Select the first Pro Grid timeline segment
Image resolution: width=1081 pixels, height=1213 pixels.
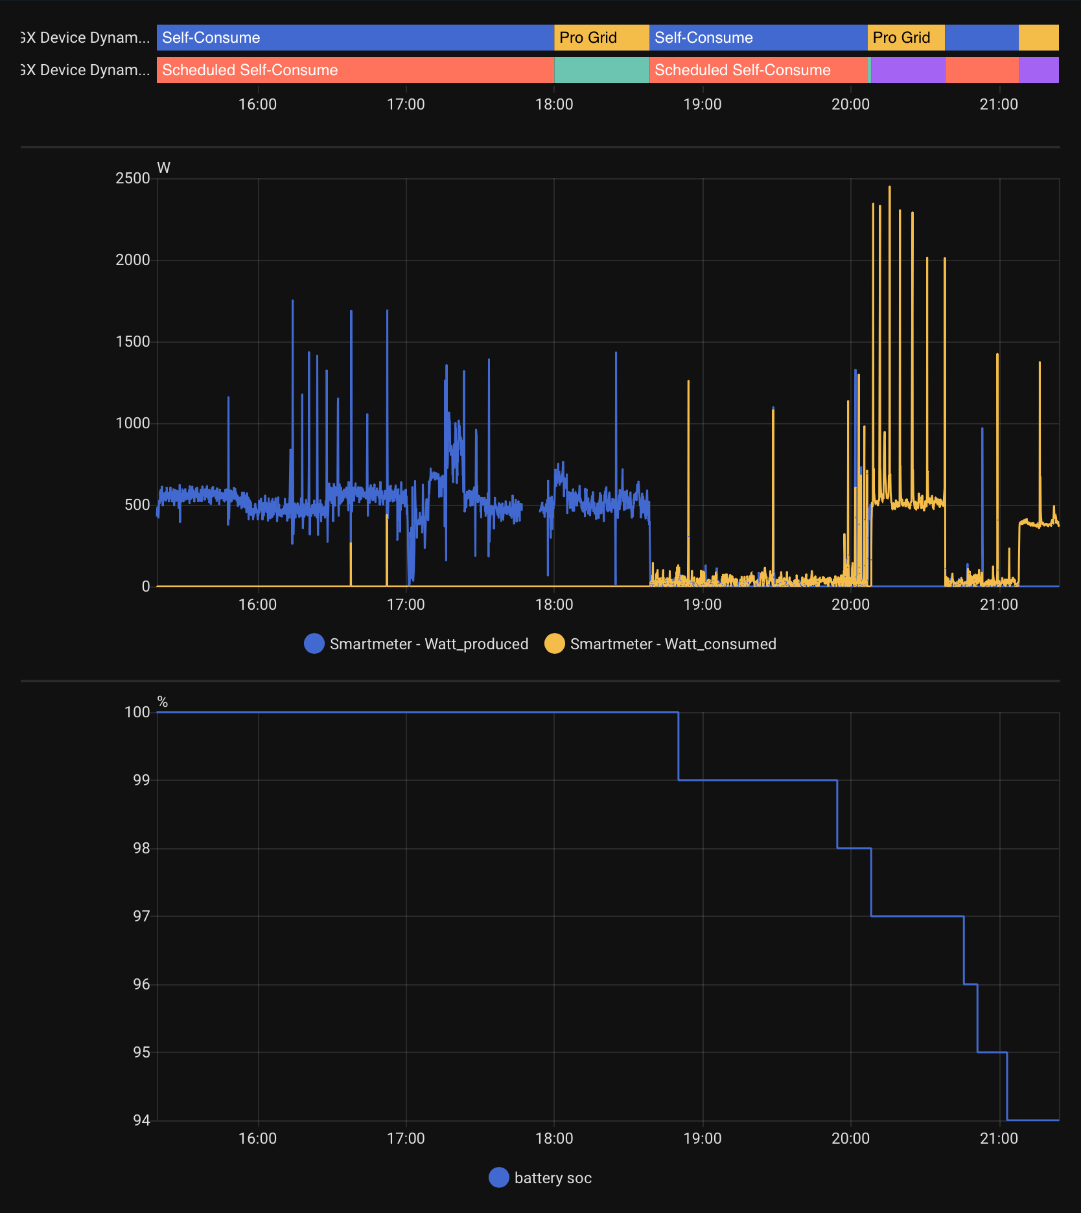coord(601,38)
